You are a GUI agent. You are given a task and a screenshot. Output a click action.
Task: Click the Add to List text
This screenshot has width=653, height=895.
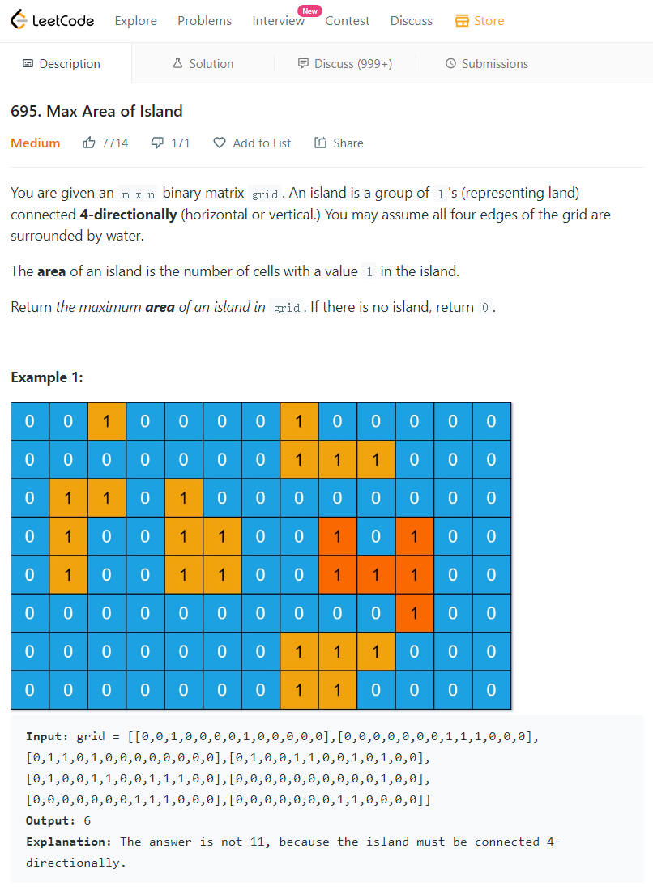tap(261, 143)
